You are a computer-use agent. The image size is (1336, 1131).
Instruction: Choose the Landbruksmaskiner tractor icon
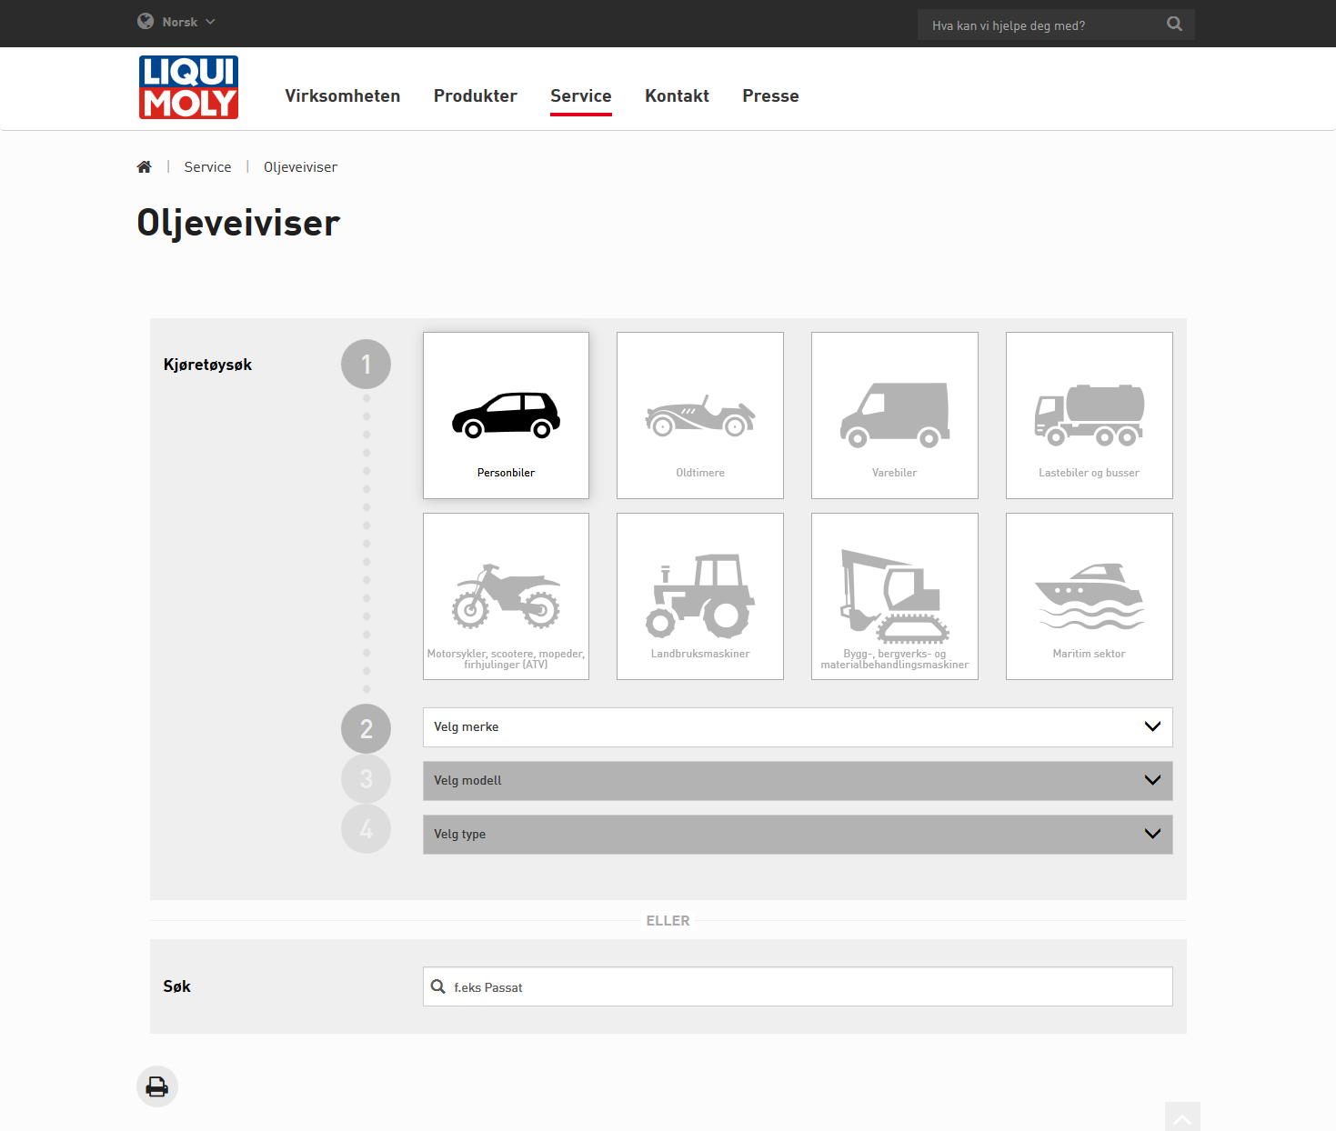[699, 596]
